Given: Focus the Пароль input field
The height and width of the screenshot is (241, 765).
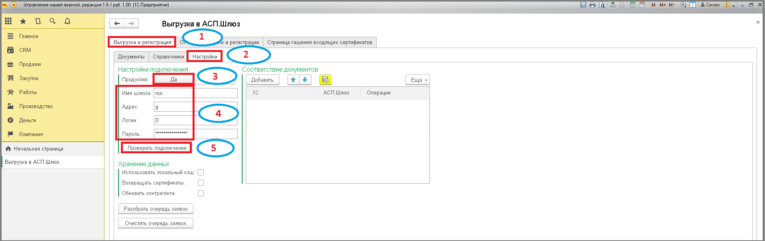Looking at the screenshot, I should (x=196, y=134).
